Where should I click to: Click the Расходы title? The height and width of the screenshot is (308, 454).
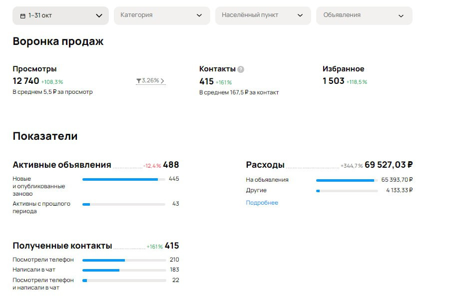pyautogui.click(x=265, y=165)
